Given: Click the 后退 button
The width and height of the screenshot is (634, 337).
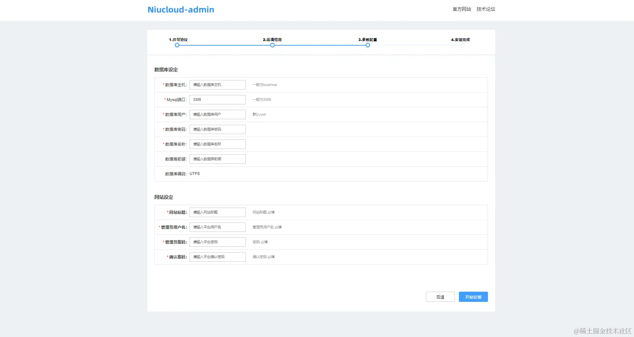Looking at the screenshot, I should click(x=440, y=297).
